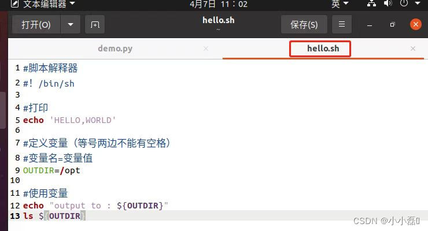
Task: Close the hello.sh tab
Action: coord(413,49)
